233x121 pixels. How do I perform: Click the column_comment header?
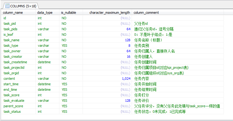point(178,13)
